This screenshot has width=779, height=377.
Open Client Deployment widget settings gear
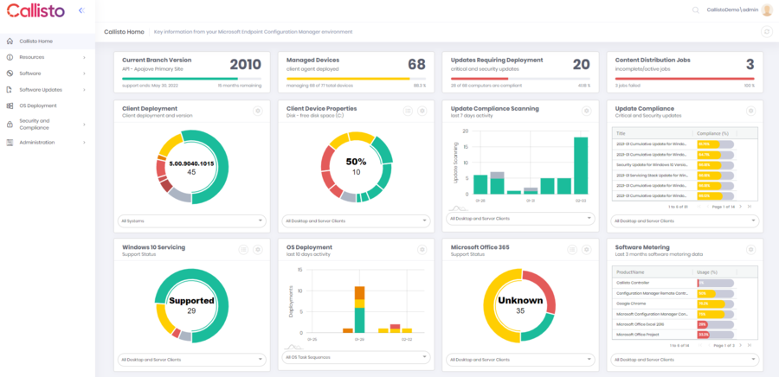257,111
